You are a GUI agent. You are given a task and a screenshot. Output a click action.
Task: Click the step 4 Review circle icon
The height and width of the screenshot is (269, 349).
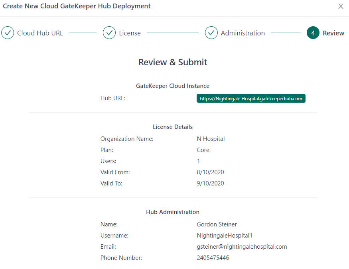click(313, 33)
